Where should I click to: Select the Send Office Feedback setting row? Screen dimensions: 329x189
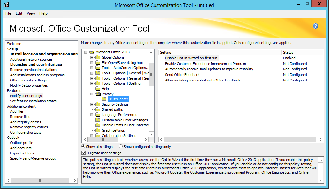[x=182, y=75]
